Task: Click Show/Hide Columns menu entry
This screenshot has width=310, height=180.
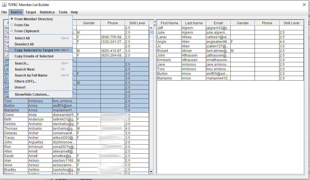Action: point(32,95)
